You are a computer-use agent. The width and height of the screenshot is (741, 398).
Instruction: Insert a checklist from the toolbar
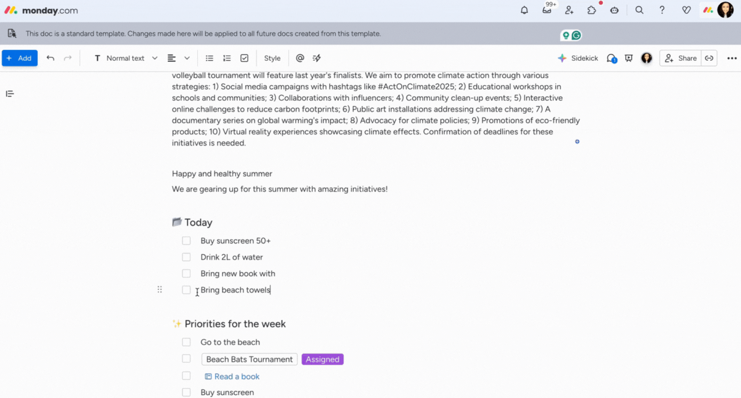click(244, 58)
